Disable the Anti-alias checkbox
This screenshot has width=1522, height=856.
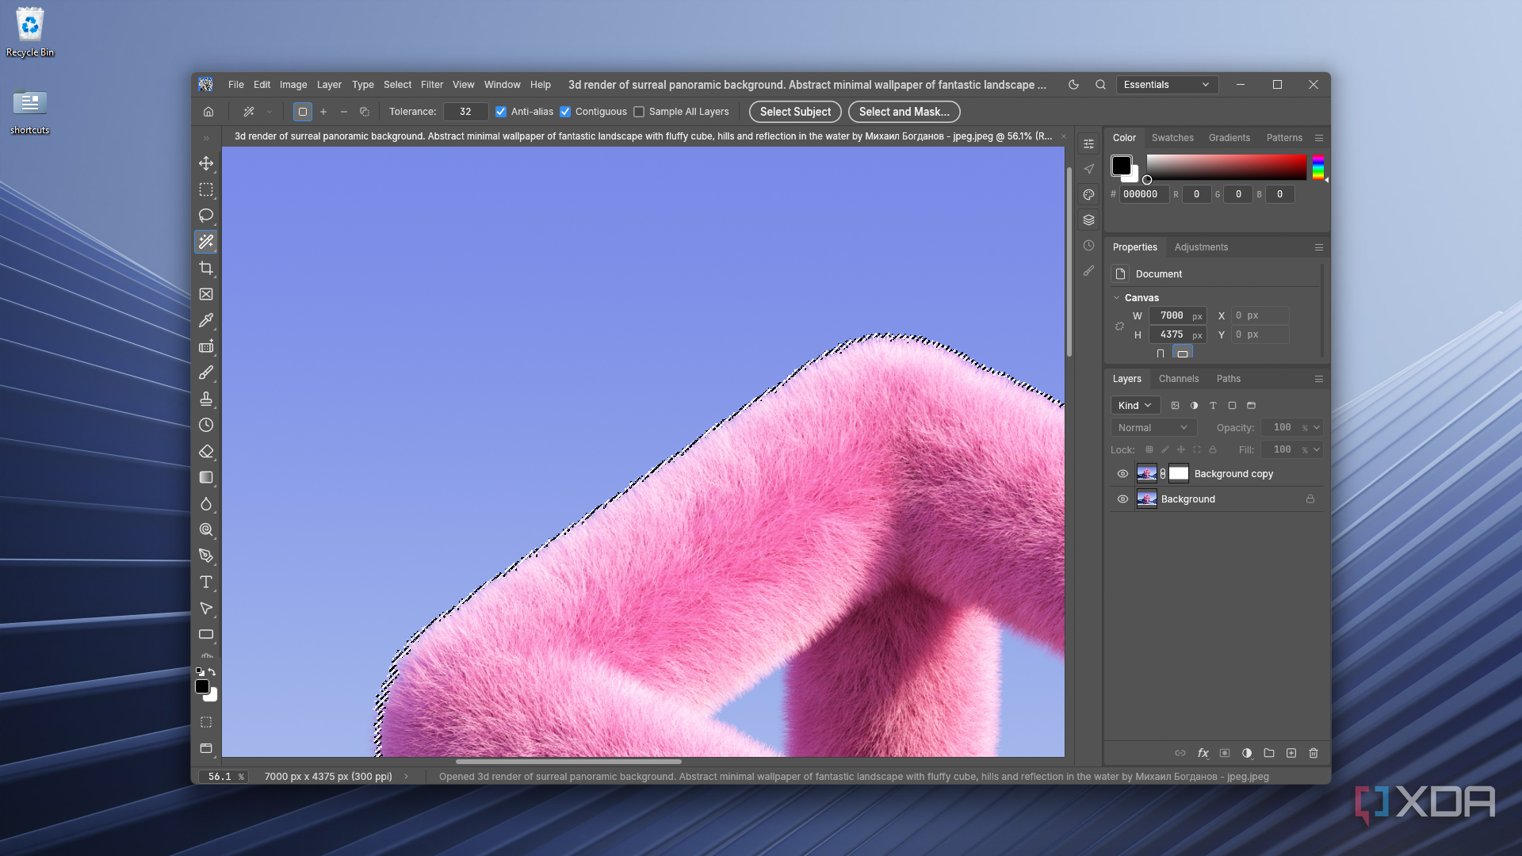[x=501, y=112]
